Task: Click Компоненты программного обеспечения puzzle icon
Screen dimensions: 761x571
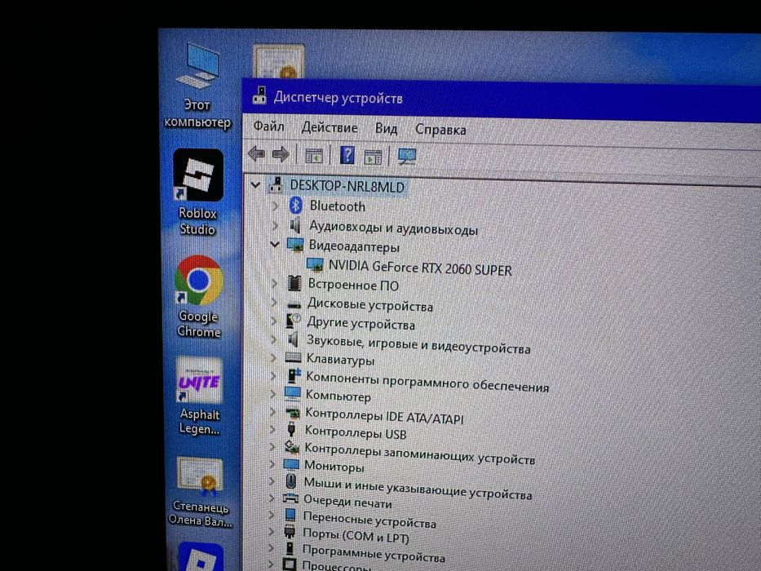Action: [294, 375]
